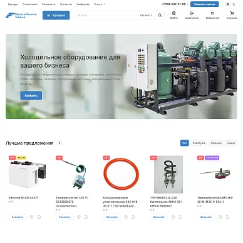The image size is (243, 243).
Task: Open the Корзина shopping cart icon
Action: [x=232, y=15]
